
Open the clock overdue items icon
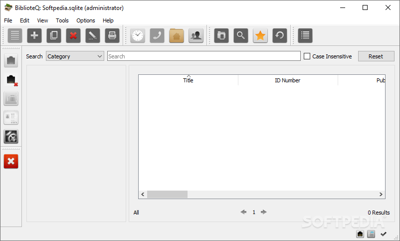[138, 35]
